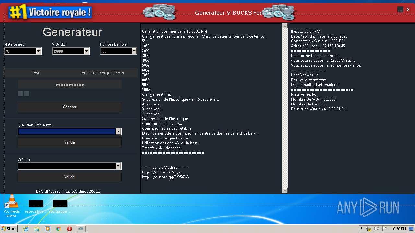415x233 pixels.
Task: Open Google Chrome from the taskbar
Action: pyautogui.click(x=59, y=229)
